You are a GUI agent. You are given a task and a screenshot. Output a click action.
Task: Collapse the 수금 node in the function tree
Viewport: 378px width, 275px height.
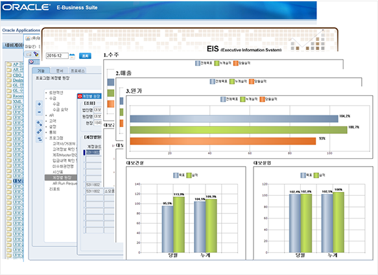[46, 99]
